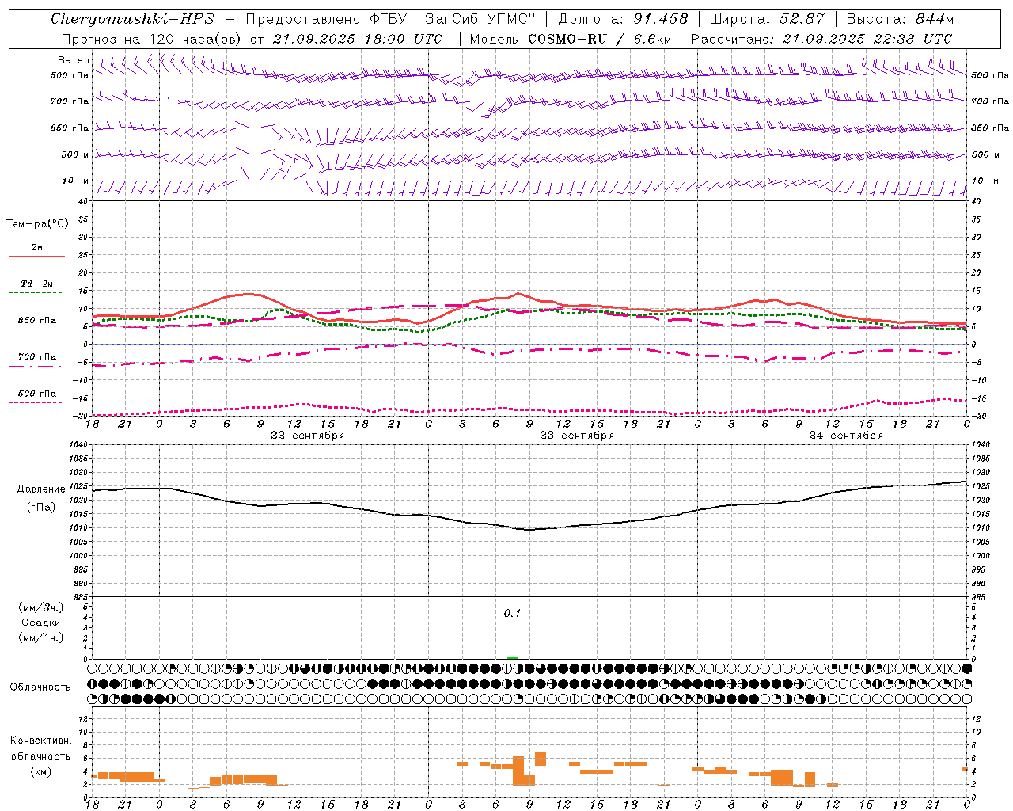Click the (мм/3ч.) precipitation unit label
Viewport: 1013px width, 811px height.
(x=41, y=607)
